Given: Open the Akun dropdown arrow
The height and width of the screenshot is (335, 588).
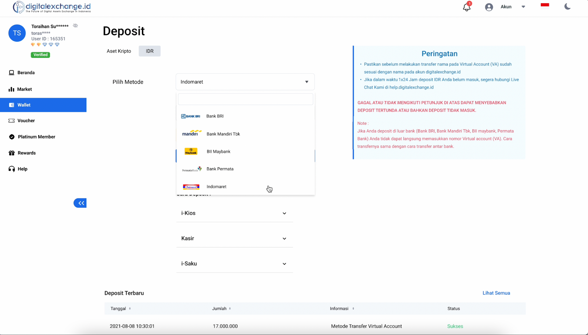Looking at the screenshot, I should pos(523,7).
